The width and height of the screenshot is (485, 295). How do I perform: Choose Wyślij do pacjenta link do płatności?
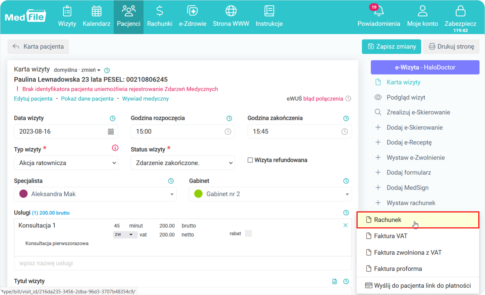[x=418, y=285]
